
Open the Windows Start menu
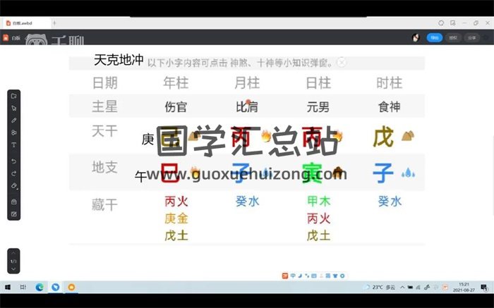(x=8, y=287)
